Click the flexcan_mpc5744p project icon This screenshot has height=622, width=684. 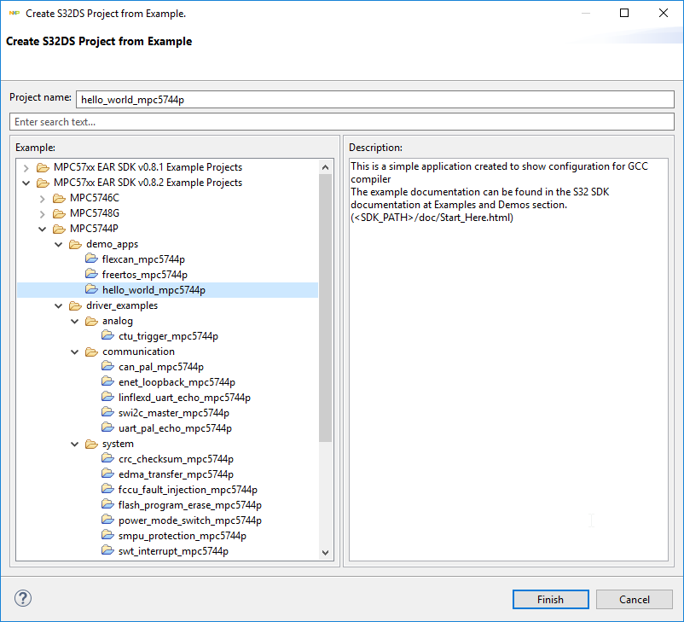tap(92, 259)
